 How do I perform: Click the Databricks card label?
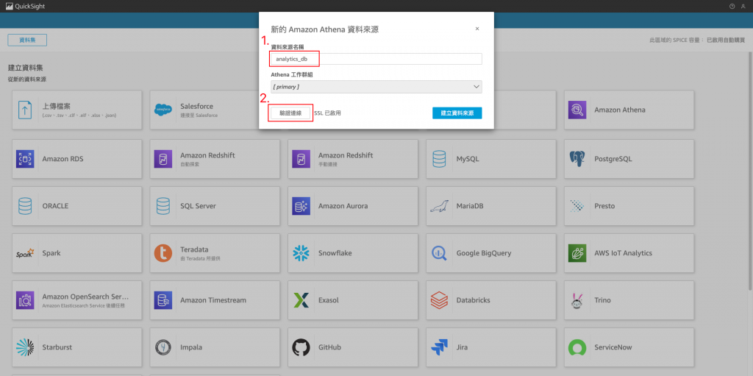pos(473,300)
